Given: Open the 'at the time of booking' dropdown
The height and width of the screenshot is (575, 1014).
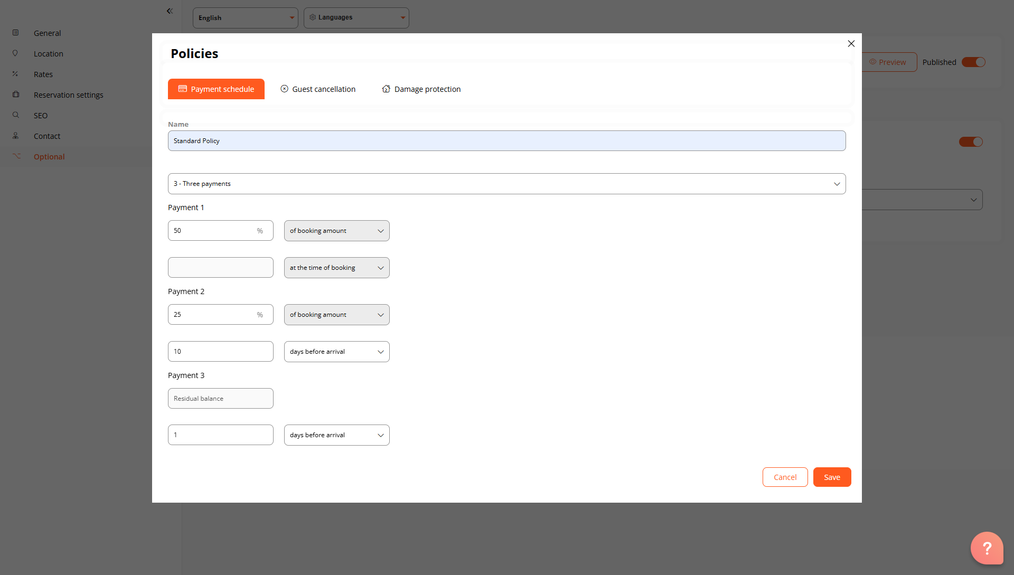Looking at the screenshot, I should (337, 268).
